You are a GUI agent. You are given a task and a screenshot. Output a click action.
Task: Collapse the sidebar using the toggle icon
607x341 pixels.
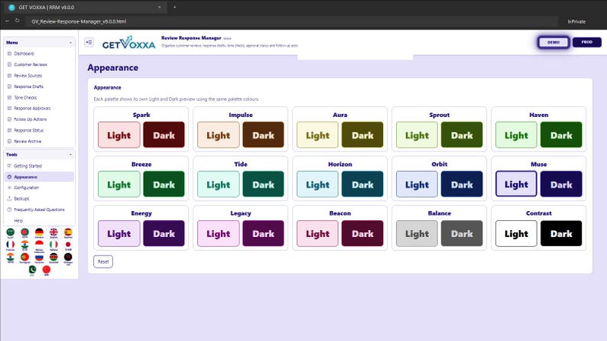click(x=89, y=42)
